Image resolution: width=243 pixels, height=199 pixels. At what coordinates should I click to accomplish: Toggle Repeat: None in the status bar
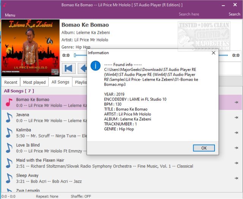point(47,196)
